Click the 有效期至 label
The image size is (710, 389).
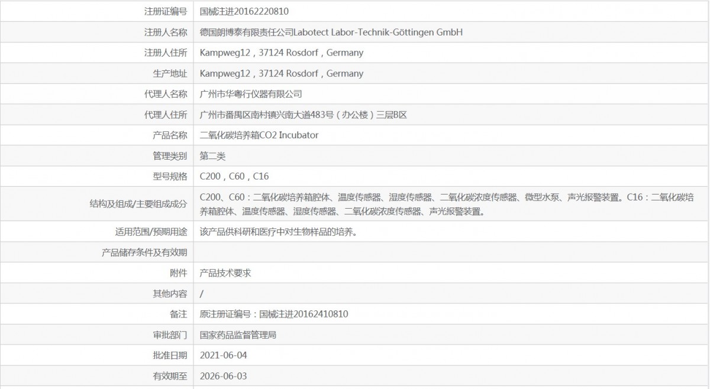click(170, 376)
